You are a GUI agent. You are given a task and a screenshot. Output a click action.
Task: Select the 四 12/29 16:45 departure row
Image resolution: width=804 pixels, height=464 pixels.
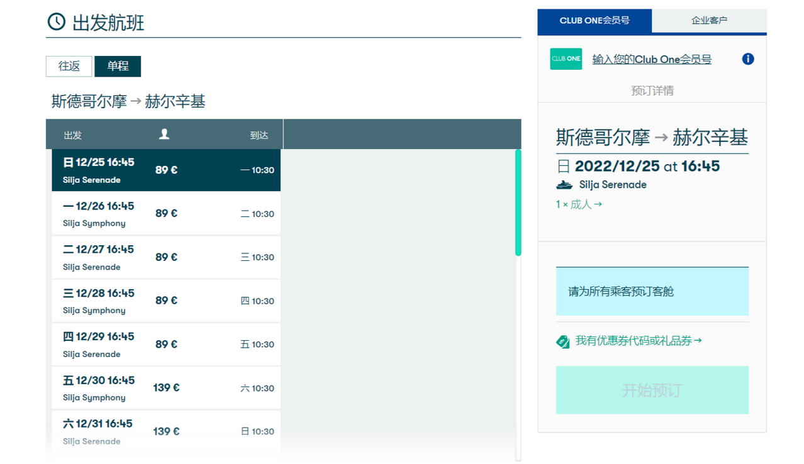(x=166, y=345)
